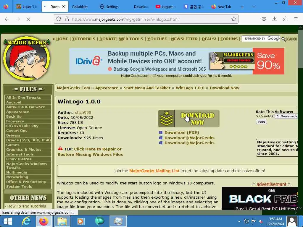This screenshot has width=303, height=227.
Task: Click the second Download@MajorGeeks mirror link
Action: coord(189,143)
